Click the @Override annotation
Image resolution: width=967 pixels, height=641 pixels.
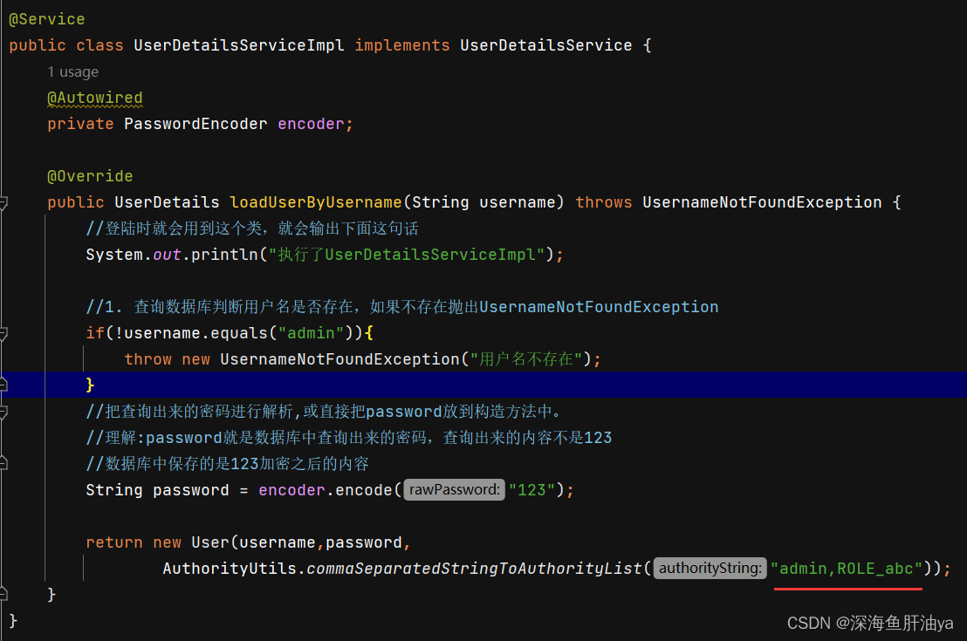[89, 175]
